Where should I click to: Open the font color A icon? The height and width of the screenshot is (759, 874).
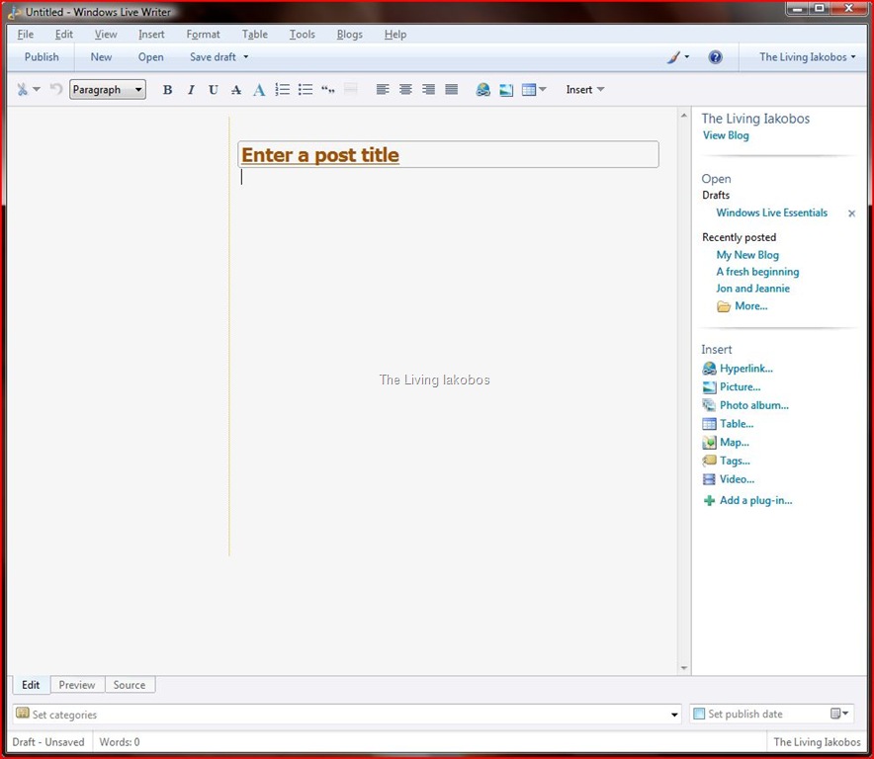click(x=259, y=90)
